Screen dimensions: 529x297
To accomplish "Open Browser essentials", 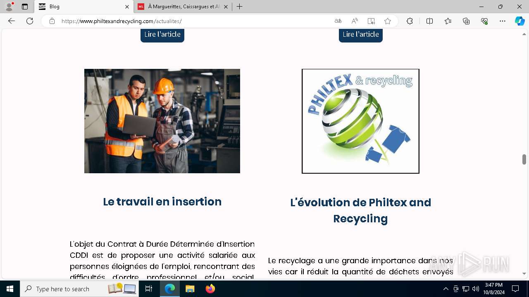I will [484, 21].
